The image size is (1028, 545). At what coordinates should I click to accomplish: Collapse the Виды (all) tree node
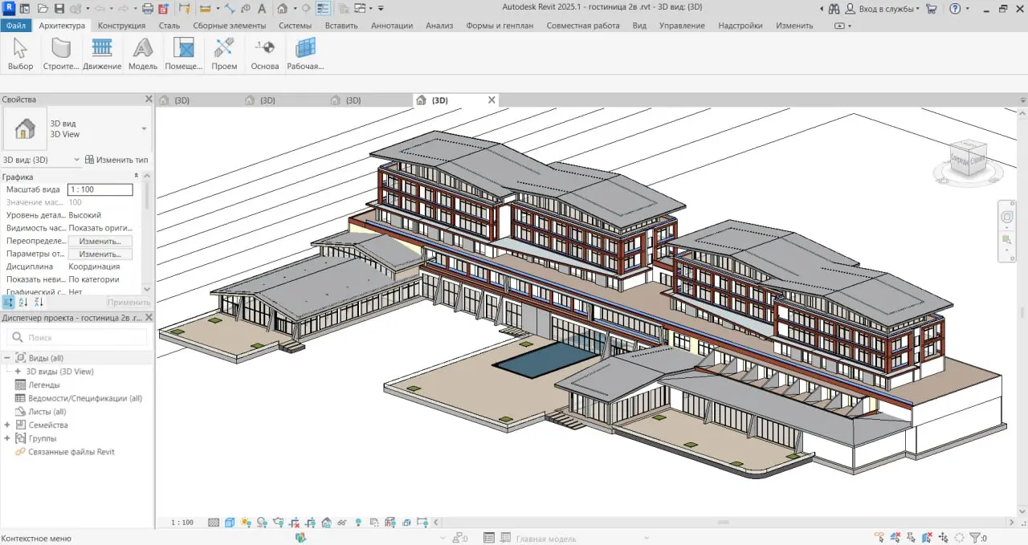8,357
